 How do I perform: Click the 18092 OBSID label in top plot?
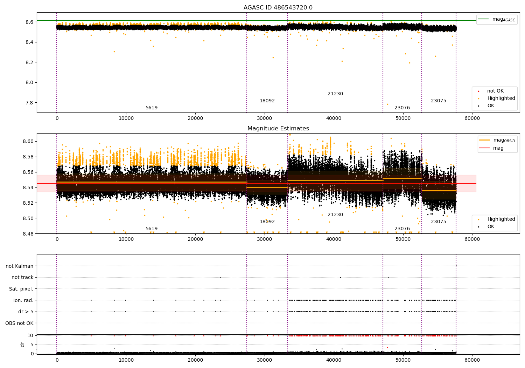click(267, 101)
